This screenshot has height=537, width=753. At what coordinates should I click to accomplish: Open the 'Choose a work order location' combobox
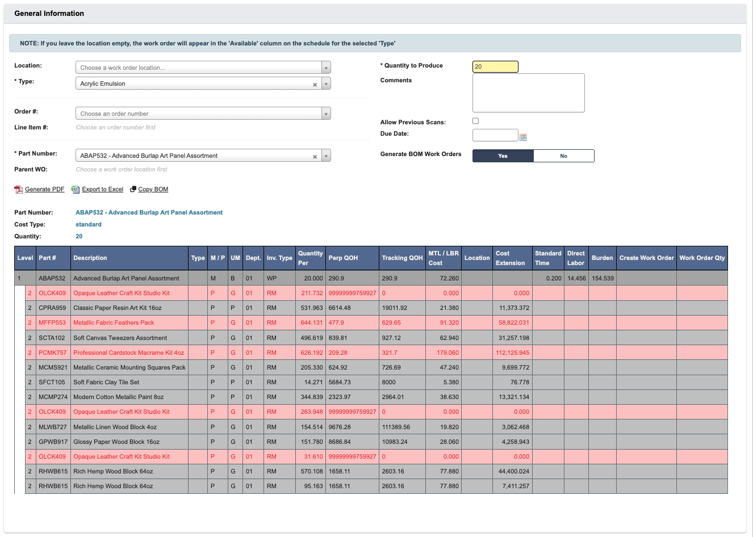(193, 67)
